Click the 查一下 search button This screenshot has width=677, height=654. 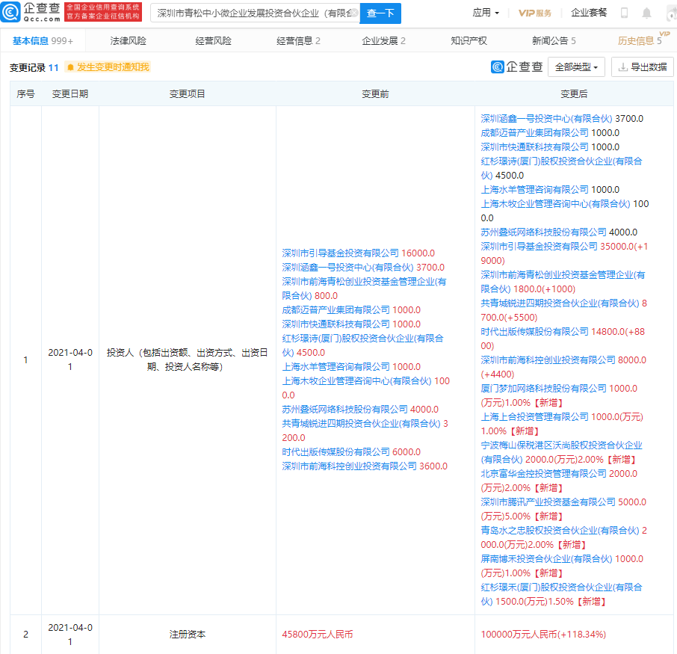pos(380,13)
